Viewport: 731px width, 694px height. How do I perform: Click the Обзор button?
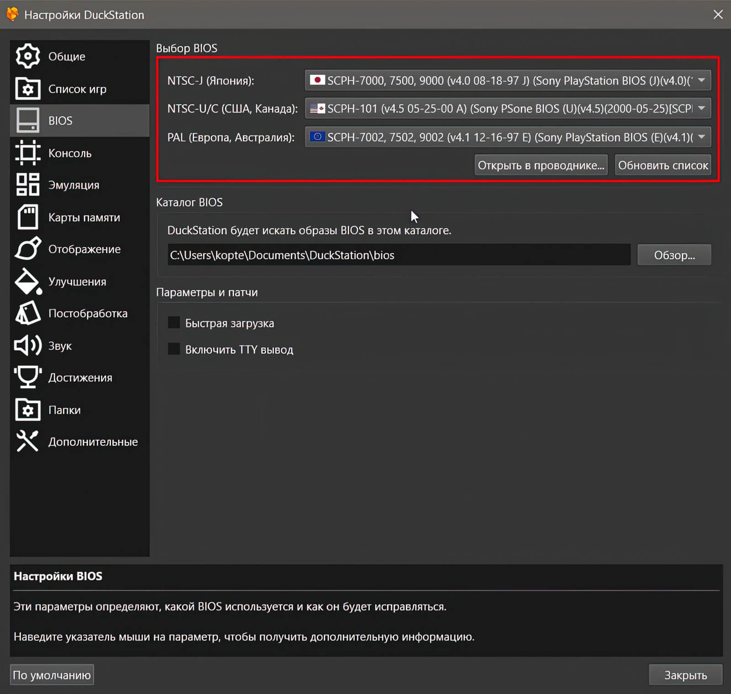click(x=674, y=255)
